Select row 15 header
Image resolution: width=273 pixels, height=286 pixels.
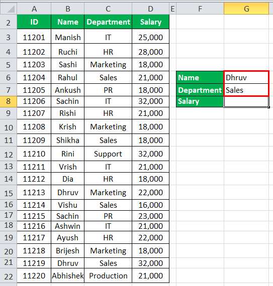pyautogui.click(x=9, y=193)
